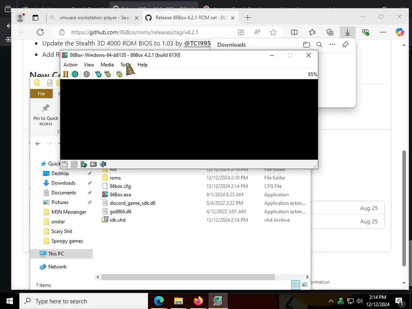
Task: Send Ctrl+Alt+Del via the blue keys icon
Action: [x=98, y=74]
